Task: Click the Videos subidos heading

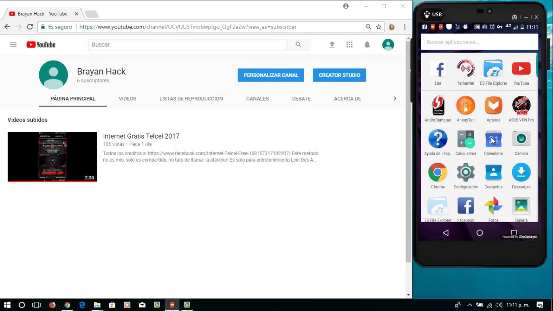Action: (27, 120)
